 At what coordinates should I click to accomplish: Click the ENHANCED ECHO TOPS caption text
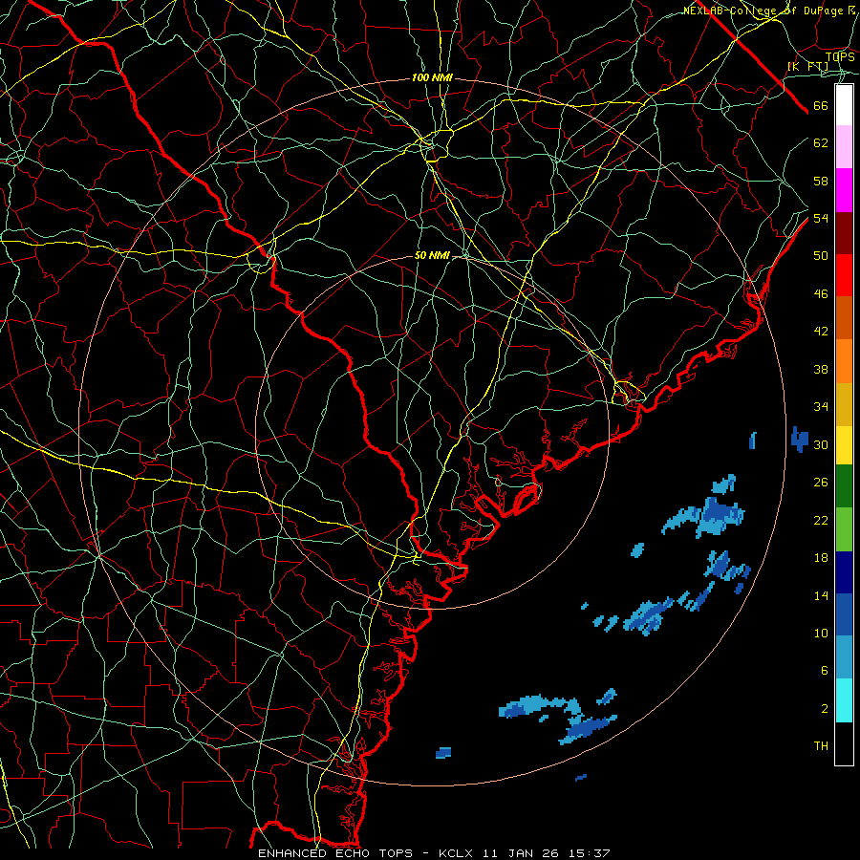(335, 853)
